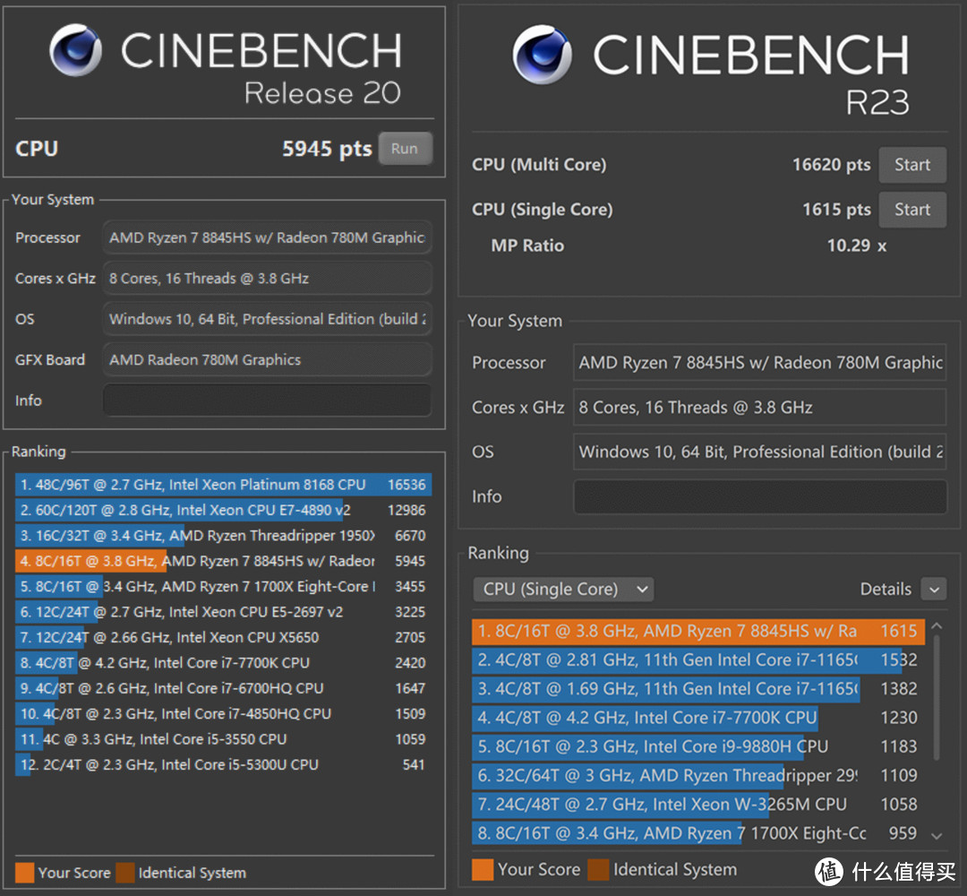Select the Xeon CPU X5650 row

(223, 637)
